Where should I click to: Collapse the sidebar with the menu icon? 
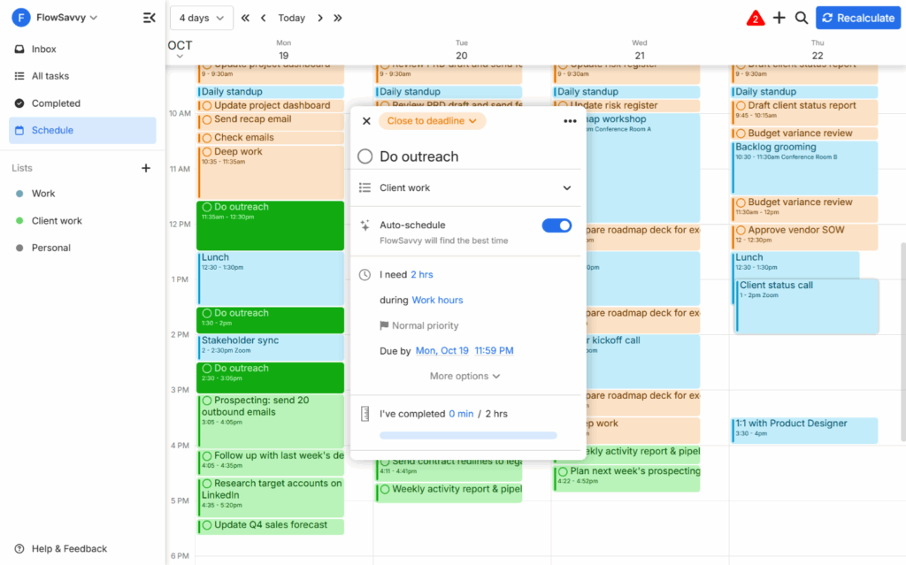tap(149, 18)
